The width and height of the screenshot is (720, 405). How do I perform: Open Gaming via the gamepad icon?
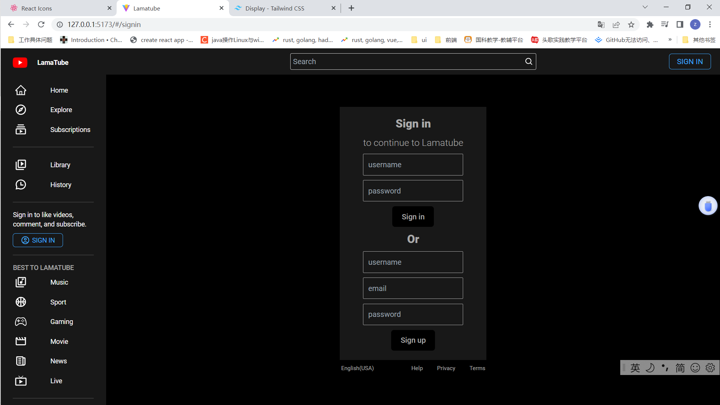(x=21, y=321)
